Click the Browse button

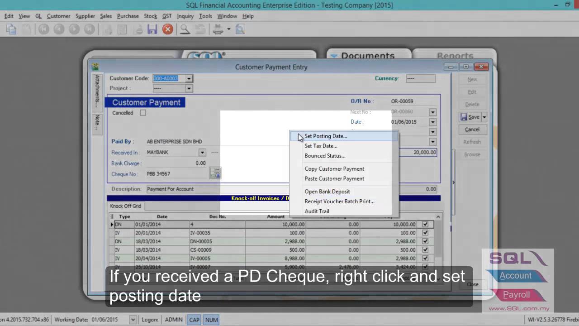(472, 154)
